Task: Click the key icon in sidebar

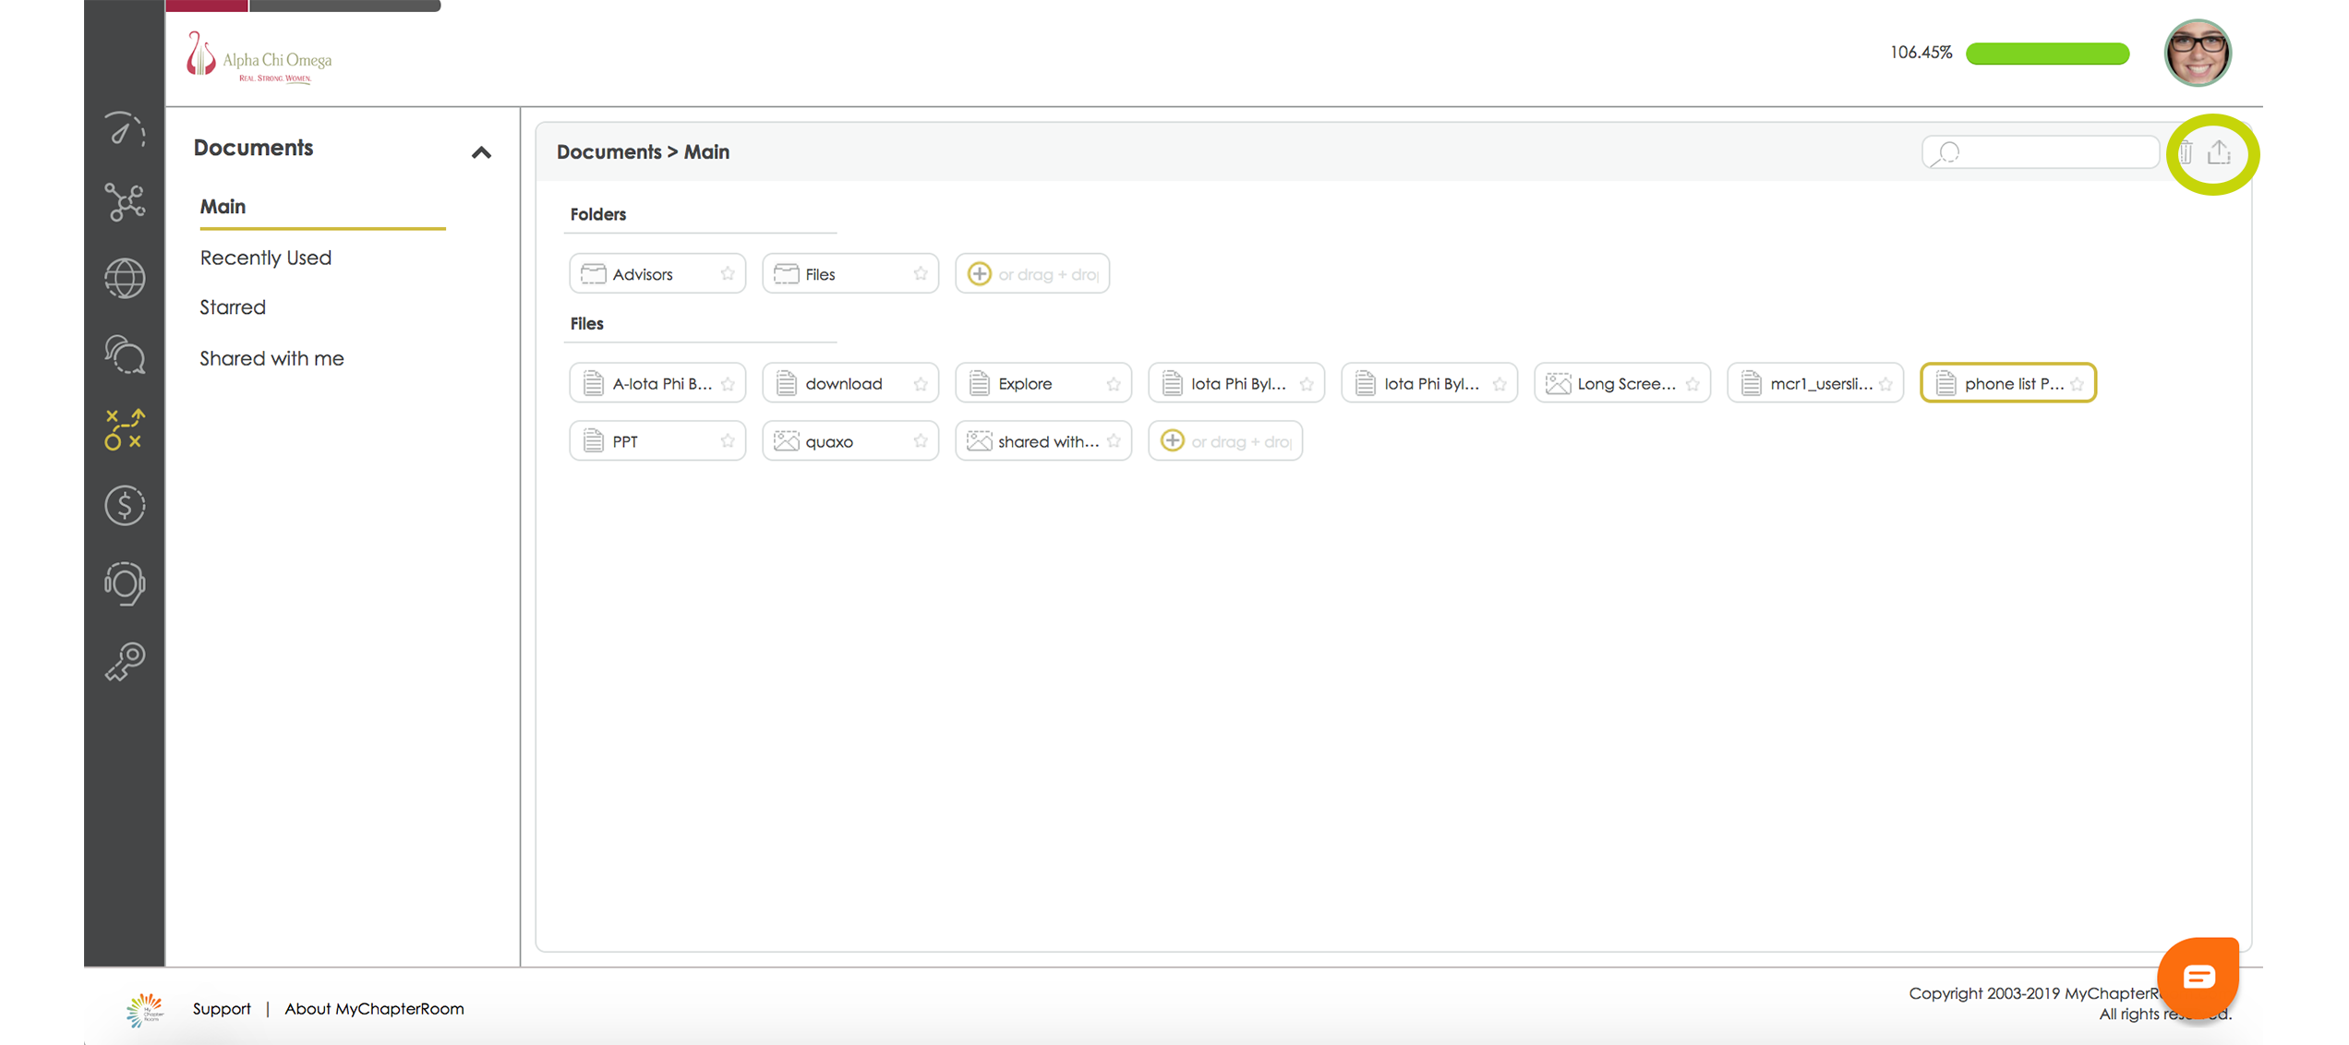Action: click(124, 661)
